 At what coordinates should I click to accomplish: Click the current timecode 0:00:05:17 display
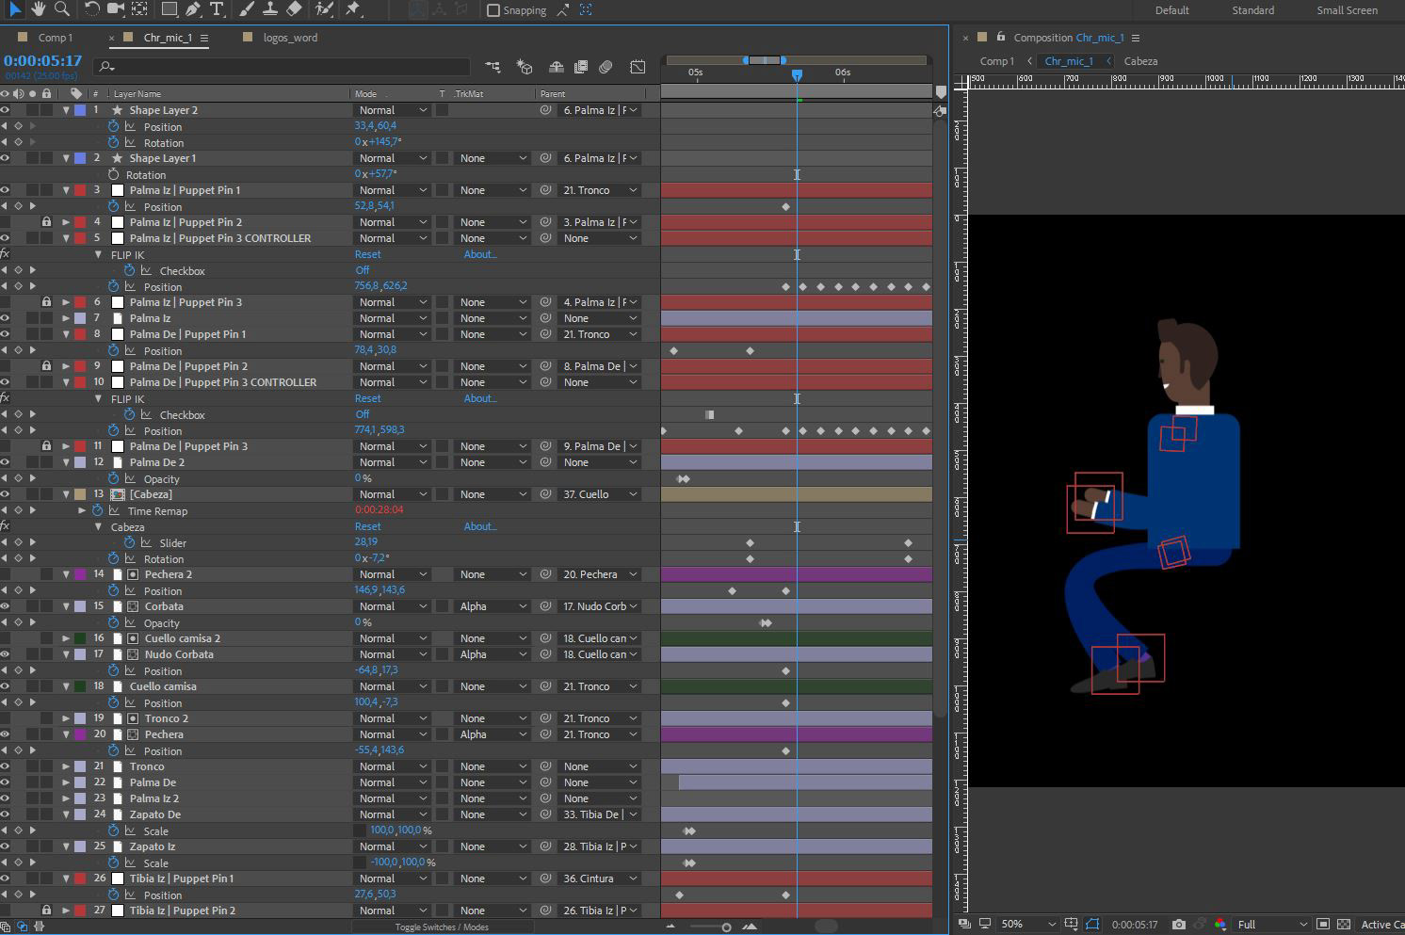point(42,60)
